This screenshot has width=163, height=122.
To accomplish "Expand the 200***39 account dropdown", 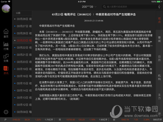I will coord(89,7).
